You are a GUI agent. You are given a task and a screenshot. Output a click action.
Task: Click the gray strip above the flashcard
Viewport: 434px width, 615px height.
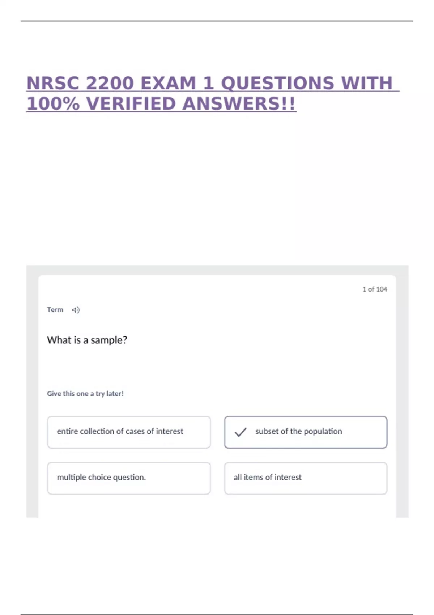coord(217,270)
